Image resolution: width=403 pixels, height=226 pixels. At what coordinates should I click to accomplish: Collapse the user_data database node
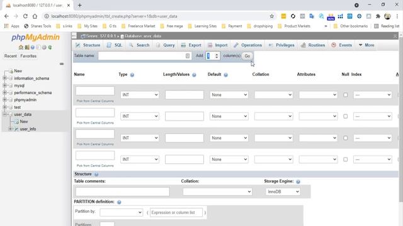(x=4, y=114)
